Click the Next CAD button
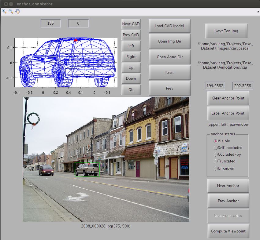 pyautogui.click(x=131, y=24)
